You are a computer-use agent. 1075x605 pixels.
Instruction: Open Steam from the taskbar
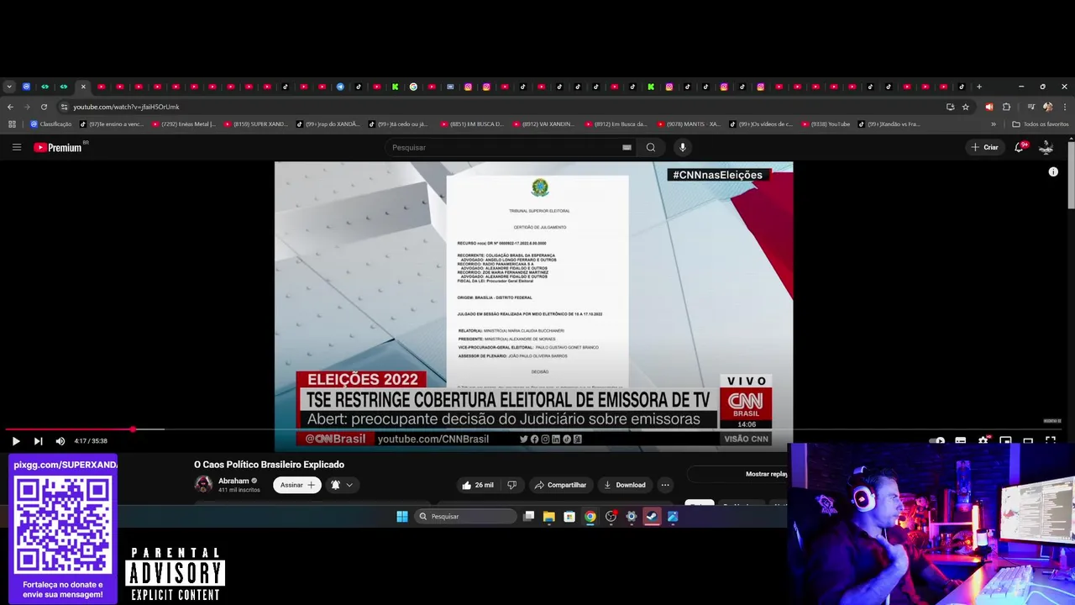[652, 517]
